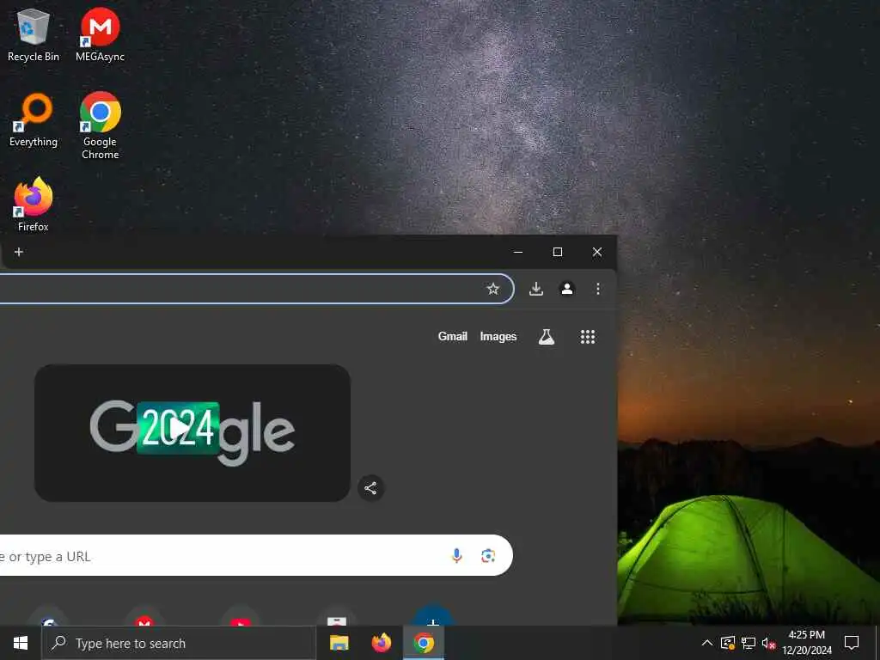
Task: Close the Chrome window
Action: coord(597,252)
